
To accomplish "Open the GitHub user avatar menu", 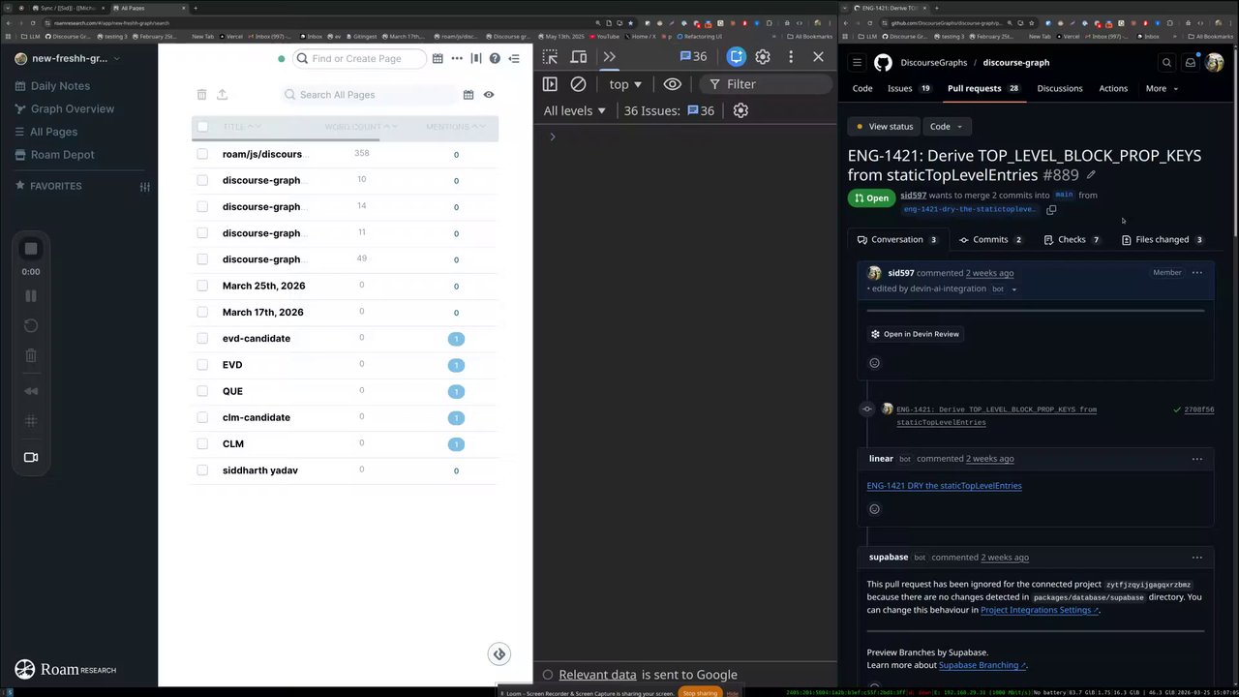I will click(1215, 62).
